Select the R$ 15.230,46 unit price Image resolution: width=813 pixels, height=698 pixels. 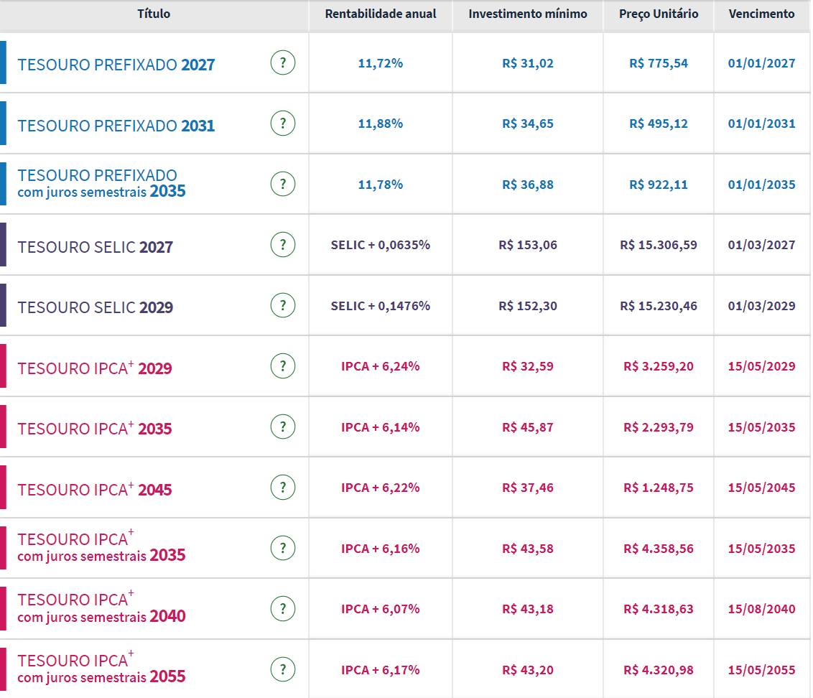pos(658,306)
